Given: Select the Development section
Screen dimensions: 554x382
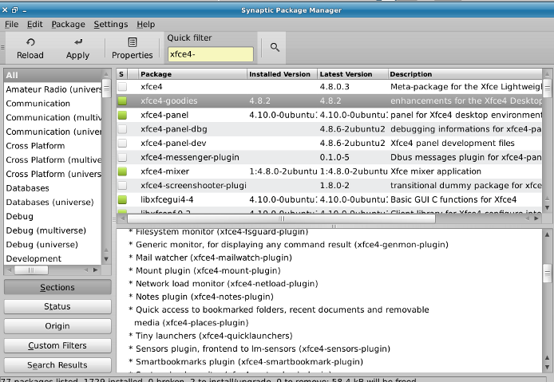Looking at the screenshot, I should 53,258.
